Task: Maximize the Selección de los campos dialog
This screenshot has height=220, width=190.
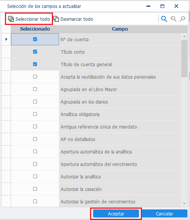Action: coord(162,6)
